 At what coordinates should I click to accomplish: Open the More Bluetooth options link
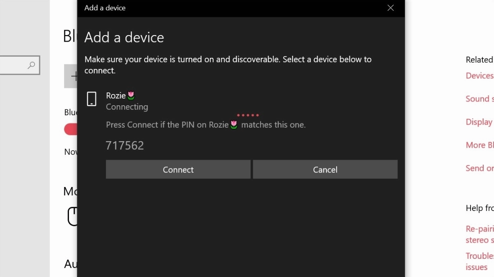tap(480, 145)
